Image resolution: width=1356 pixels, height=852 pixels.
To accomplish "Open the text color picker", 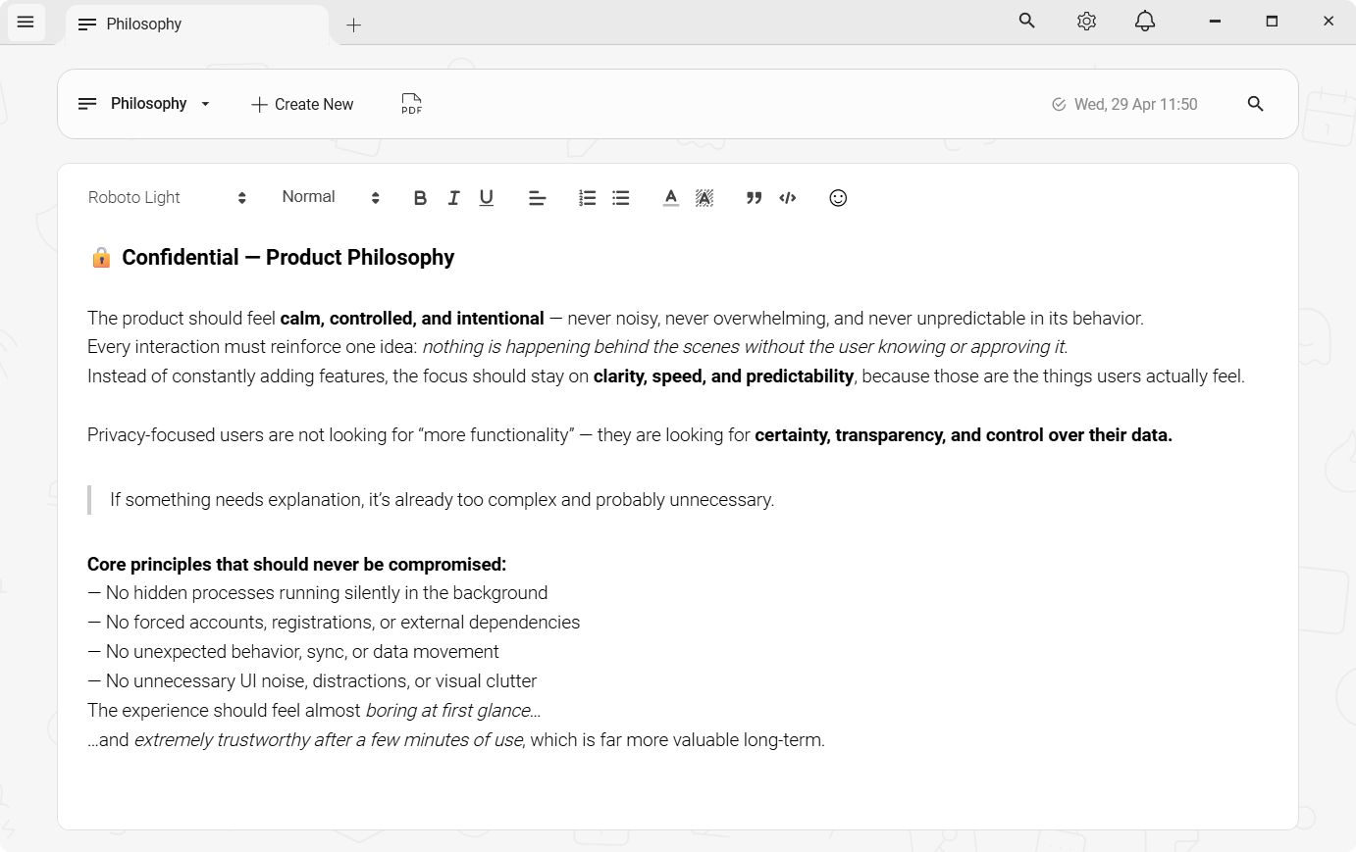I will tap(670, 198).
